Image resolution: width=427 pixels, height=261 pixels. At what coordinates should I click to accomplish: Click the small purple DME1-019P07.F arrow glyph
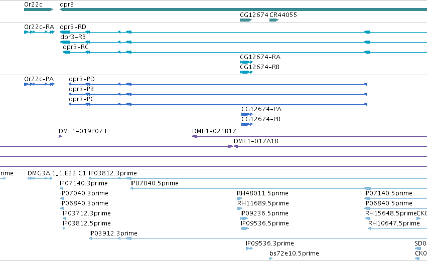click(60, 136)
